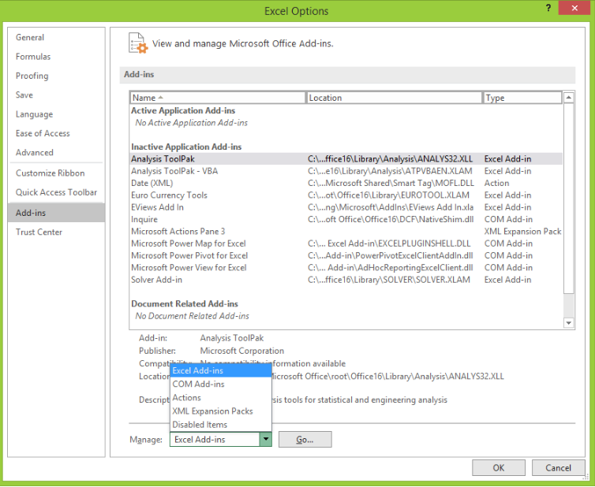Open Quick Access Toolbar settings
This screenshot has height=487, width=595.
point(56,192)
